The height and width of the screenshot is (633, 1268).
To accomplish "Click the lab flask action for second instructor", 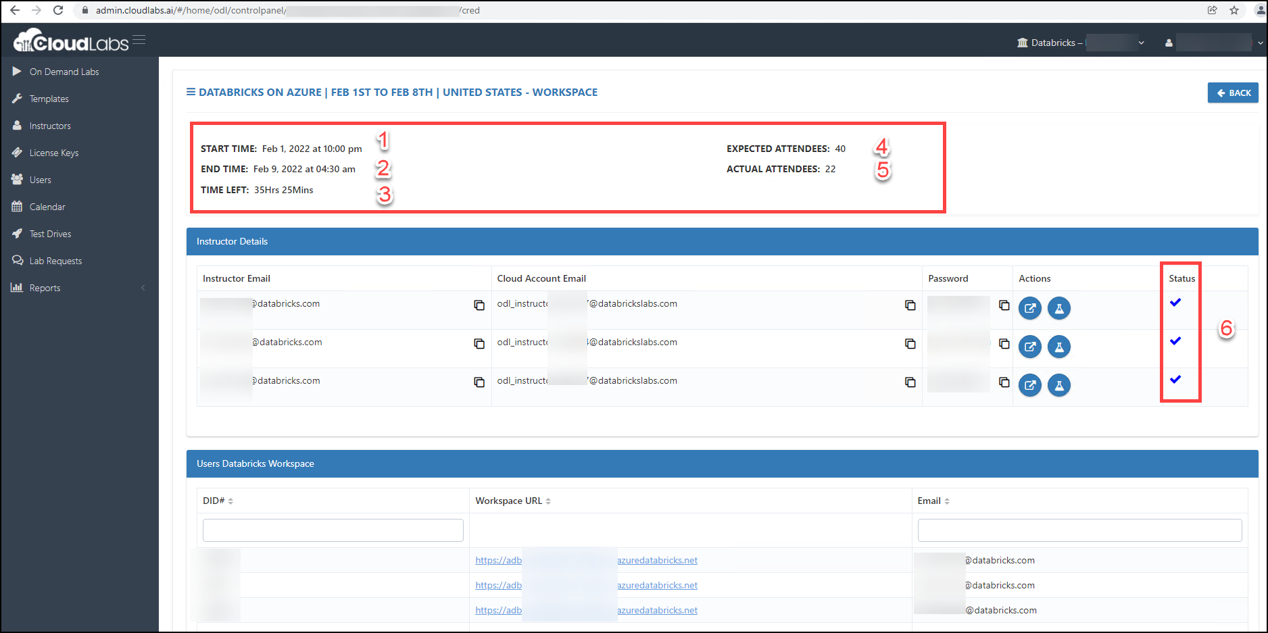I will [1059, 347].
